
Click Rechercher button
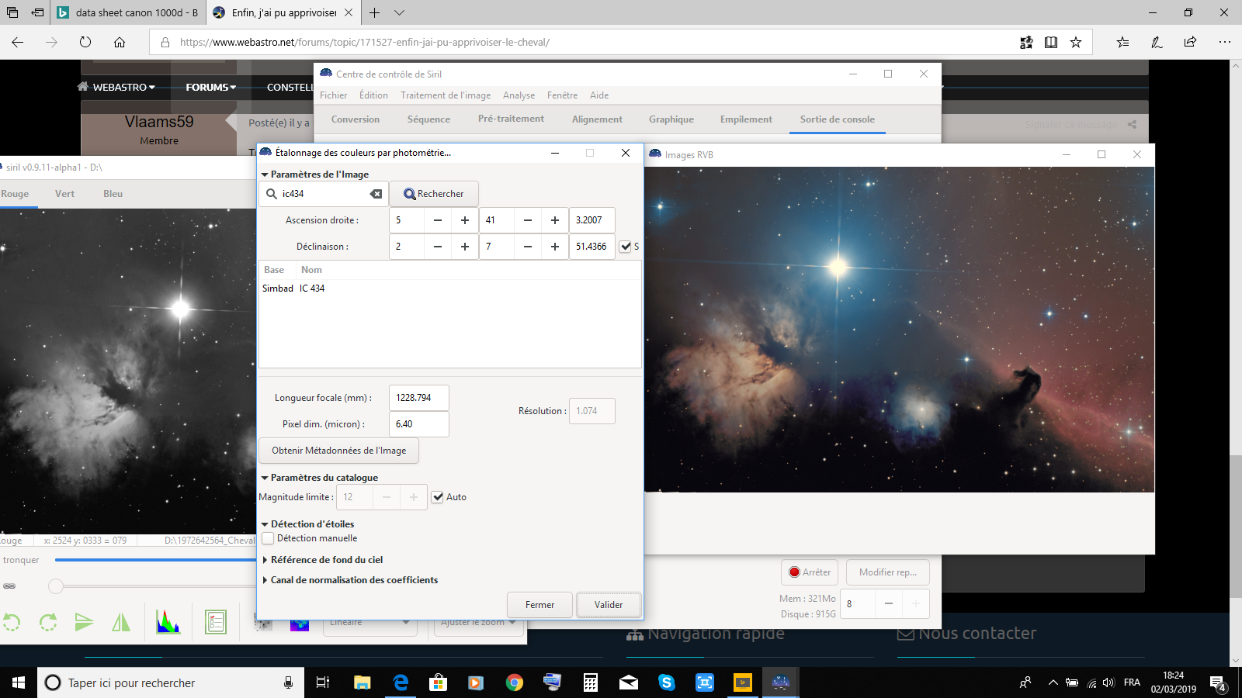pos(433,194)
